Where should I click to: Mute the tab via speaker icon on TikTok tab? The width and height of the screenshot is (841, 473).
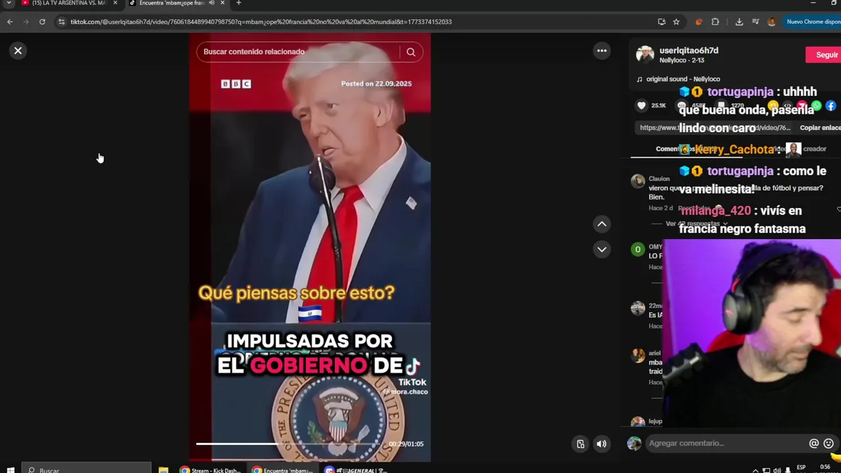tap(212, 3)
